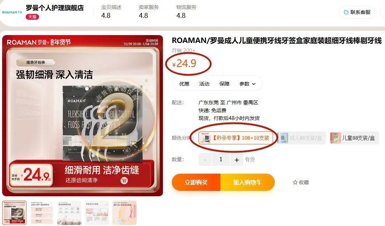The width and height of the screenshot is (385, 226).
Task: Select the 成人88支装/盒 variant
Action: pos(301,138)
